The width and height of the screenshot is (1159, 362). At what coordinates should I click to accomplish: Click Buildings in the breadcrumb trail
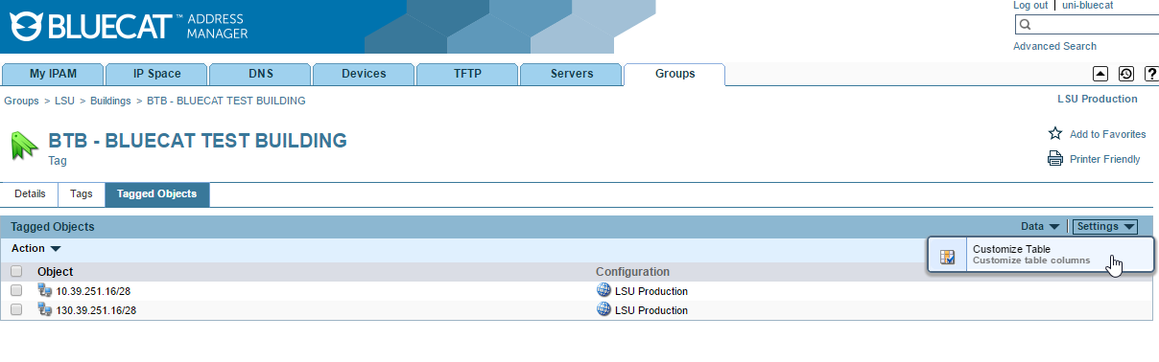110,101
